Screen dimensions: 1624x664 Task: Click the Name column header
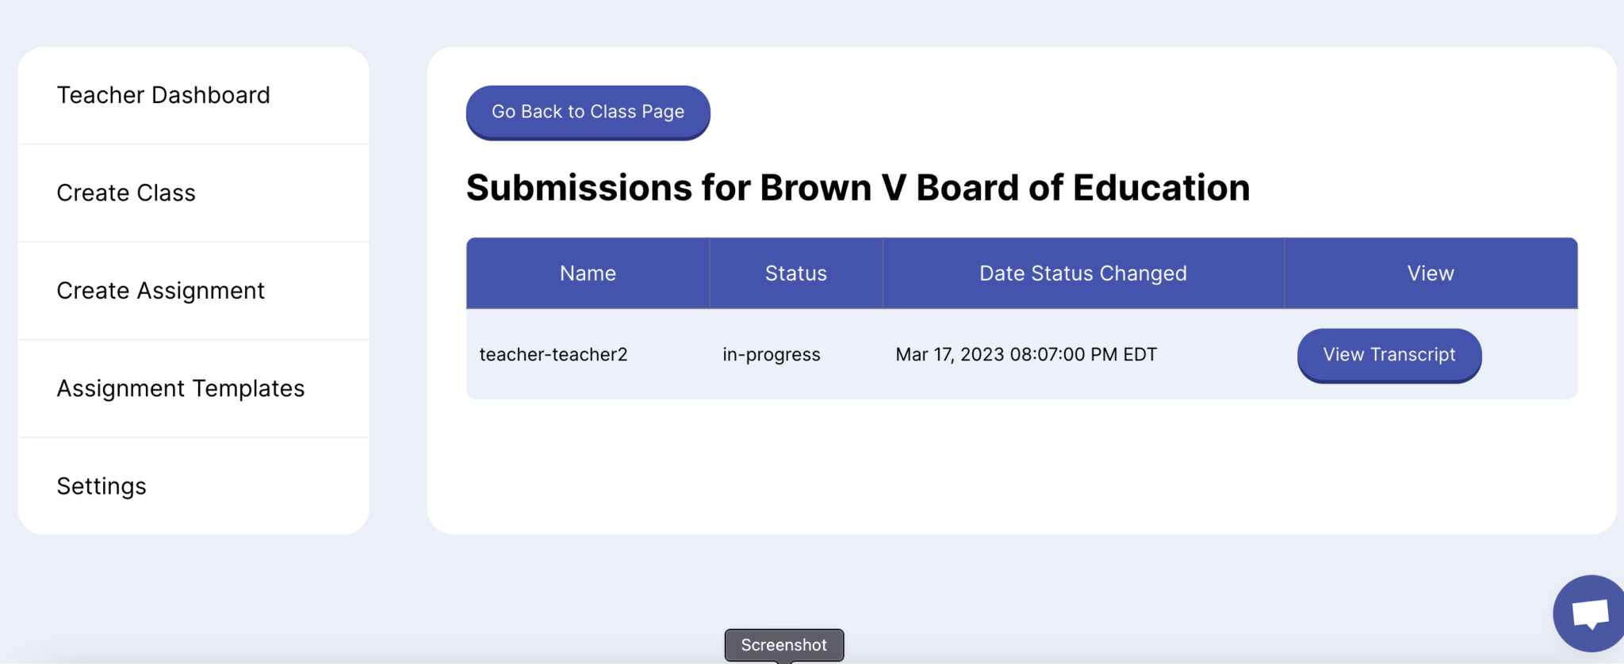tap(588, 273)
